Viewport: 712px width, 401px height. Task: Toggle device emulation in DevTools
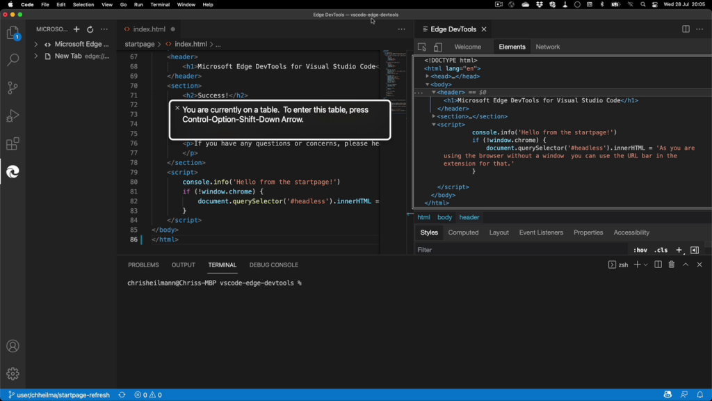[438, 47]
